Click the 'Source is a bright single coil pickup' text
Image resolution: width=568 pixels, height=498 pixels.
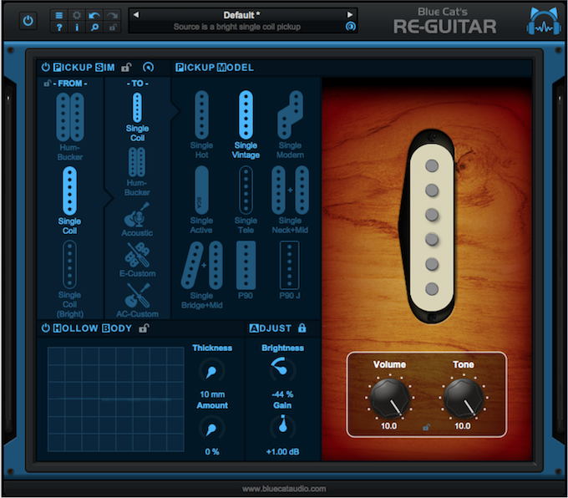[x=237, y=27]
